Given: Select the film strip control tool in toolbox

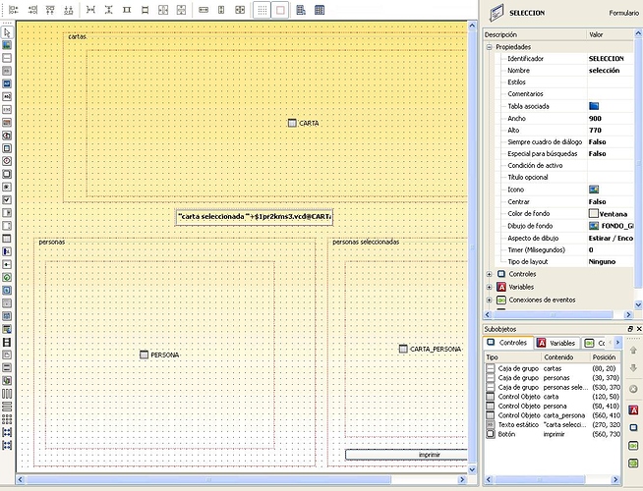Looking at the screenshot, I should point(7,342).
